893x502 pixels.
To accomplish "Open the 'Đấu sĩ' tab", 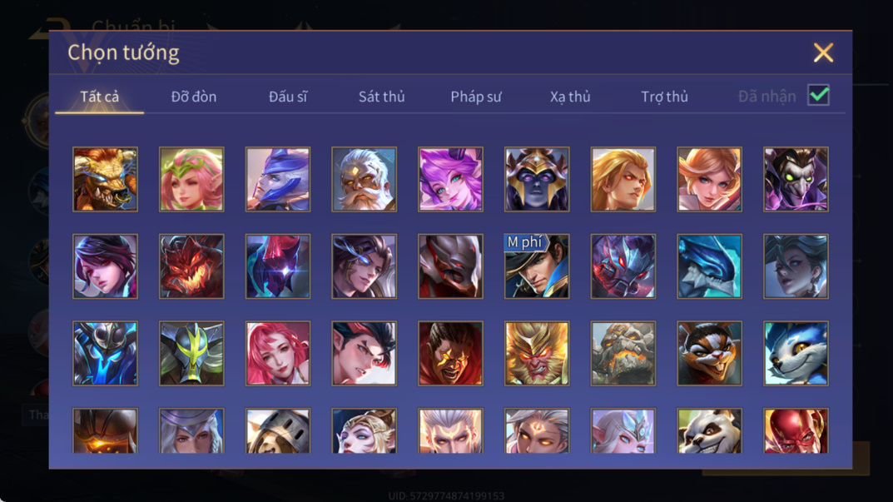I will (x=288, y=97).
